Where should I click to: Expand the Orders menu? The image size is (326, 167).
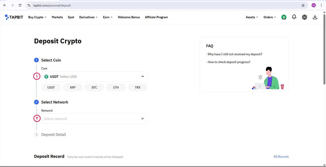(270, 17)
